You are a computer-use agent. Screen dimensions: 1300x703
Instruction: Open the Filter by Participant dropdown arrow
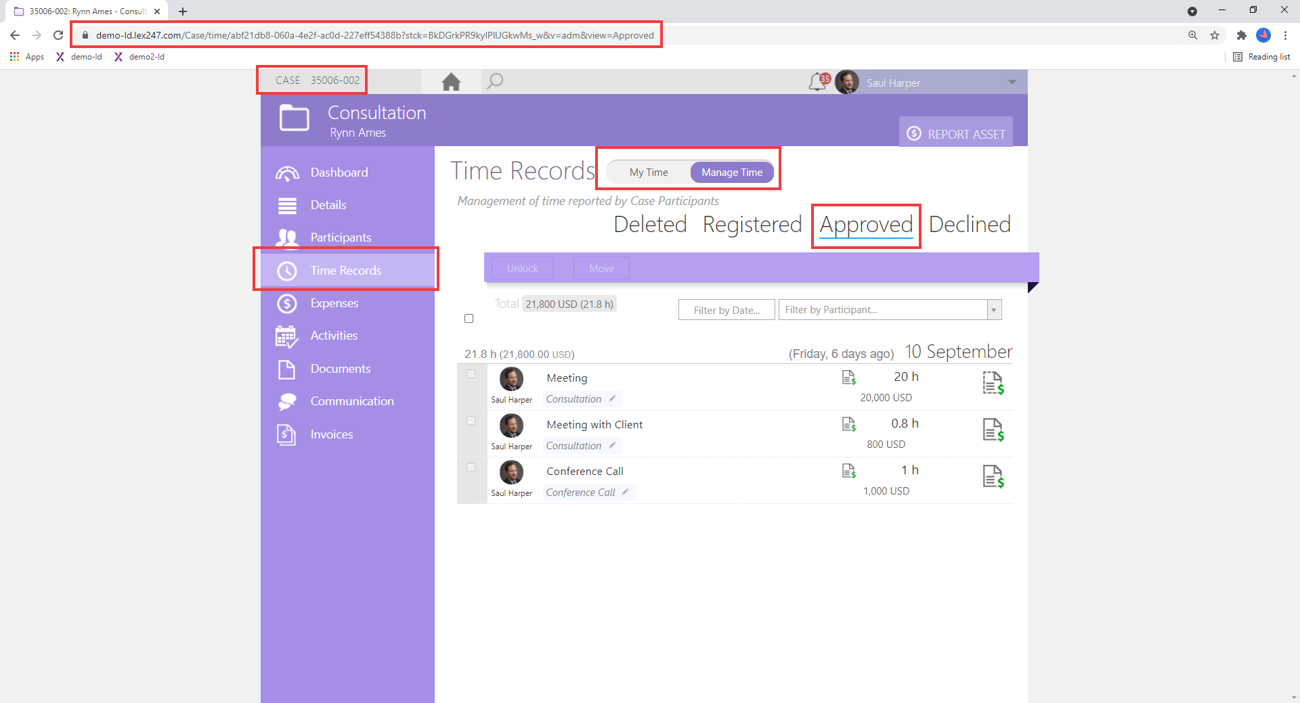(994, 310)
